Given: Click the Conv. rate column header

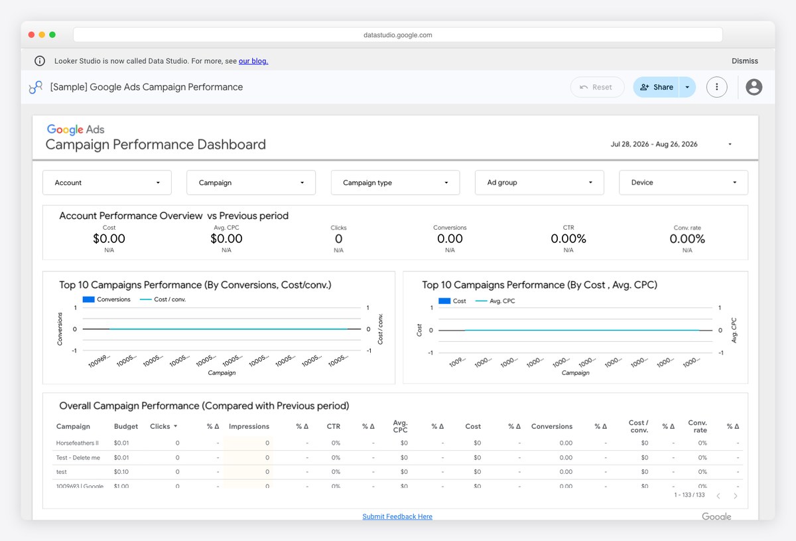Looking at the screenshot, I should (698, 426).
